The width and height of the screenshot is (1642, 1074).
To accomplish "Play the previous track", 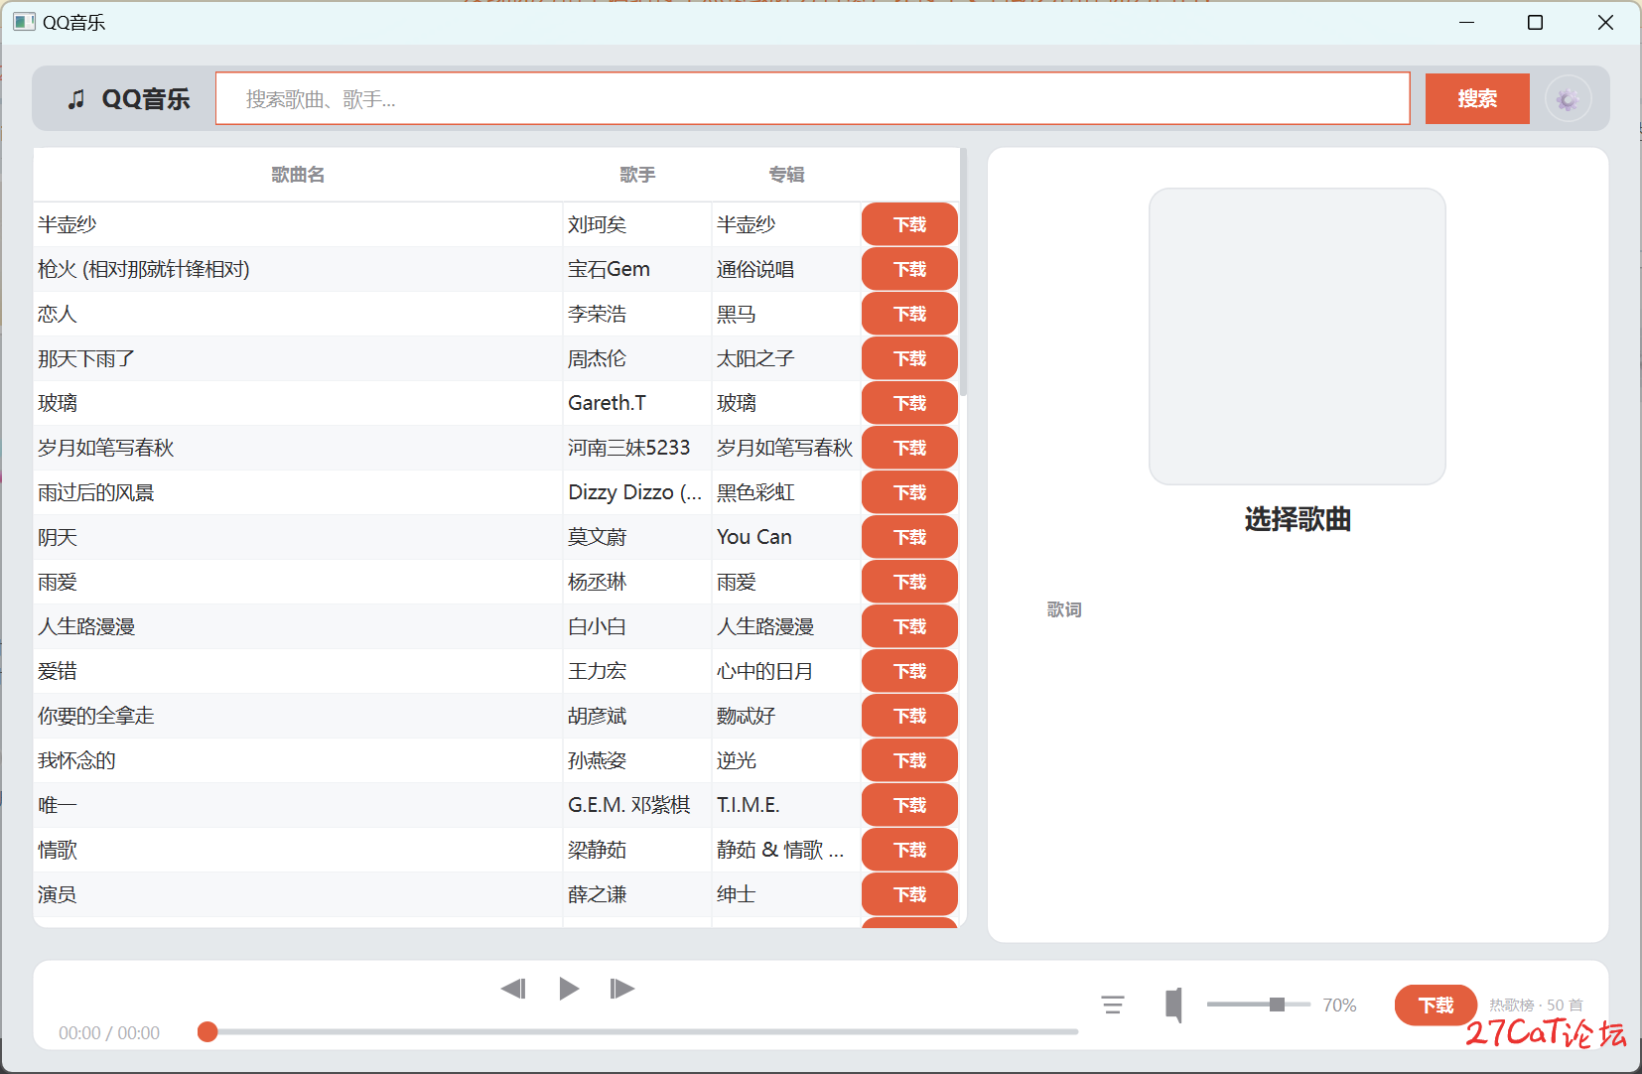I will (513, 989).
